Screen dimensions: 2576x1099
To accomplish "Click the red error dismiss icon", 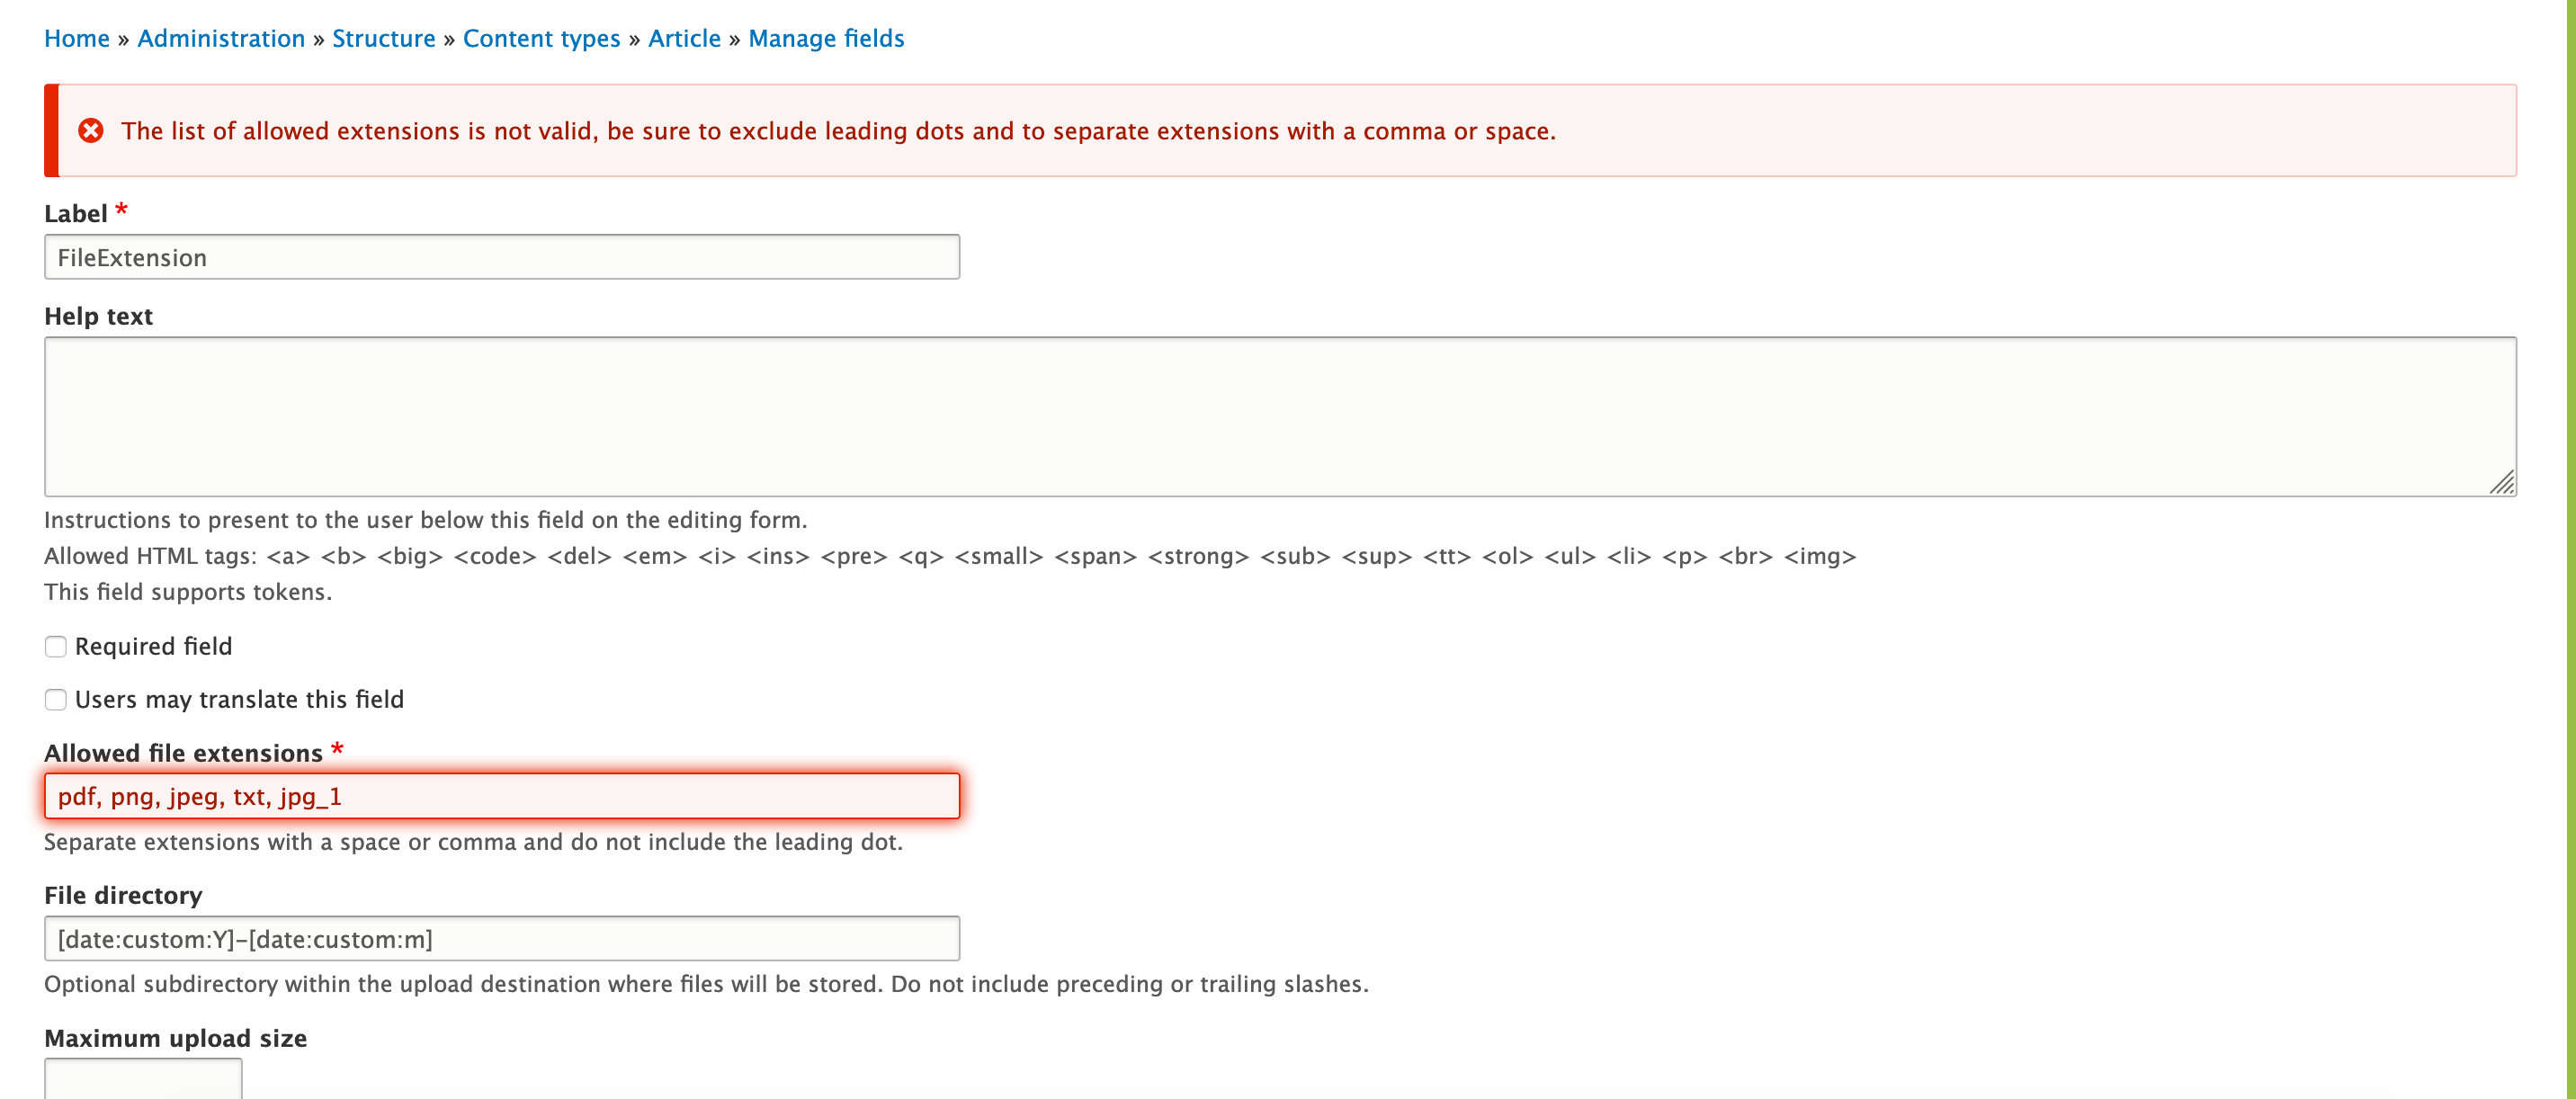I will point(92,130).
